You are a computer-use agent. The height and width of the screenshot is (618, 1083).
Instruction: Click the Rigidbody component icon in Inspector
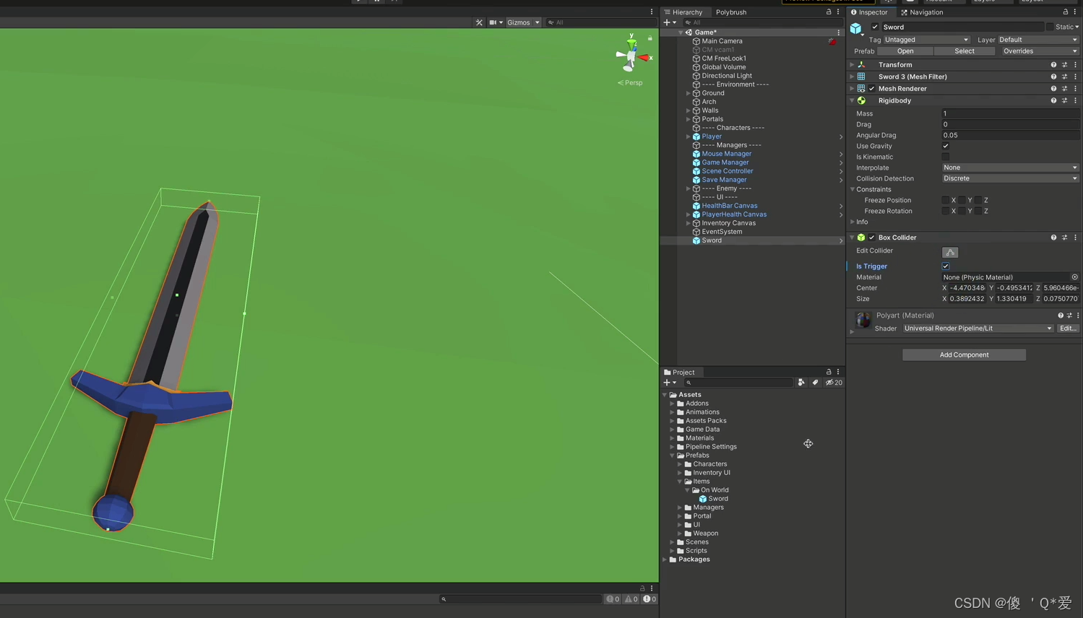[861, 100]
